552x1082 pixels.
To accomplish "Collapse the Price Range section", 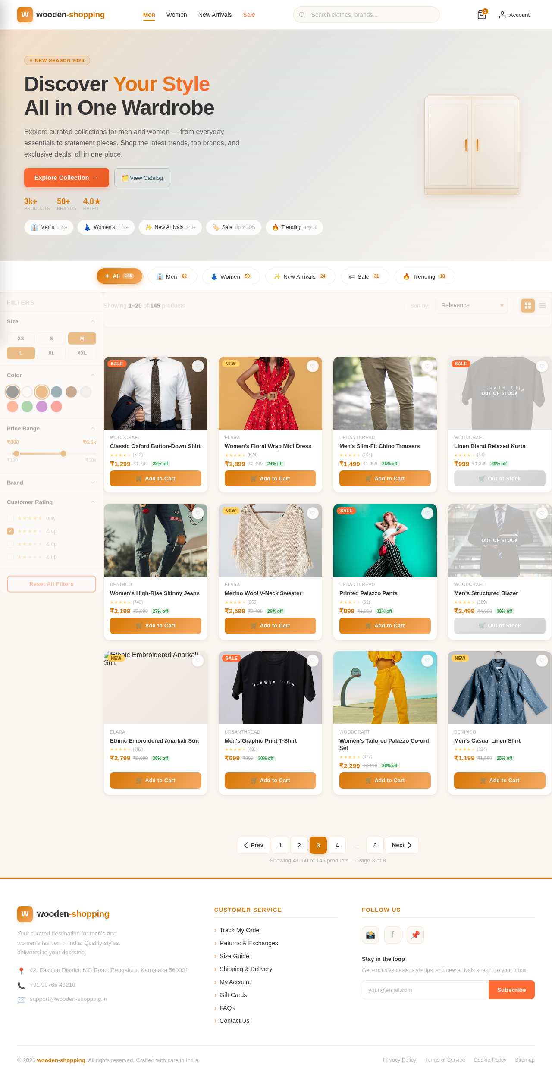I will (x=92, y=428).
